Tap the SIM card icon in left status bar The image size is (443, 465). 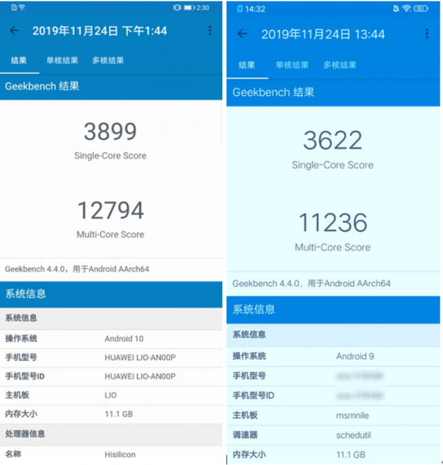14,7
